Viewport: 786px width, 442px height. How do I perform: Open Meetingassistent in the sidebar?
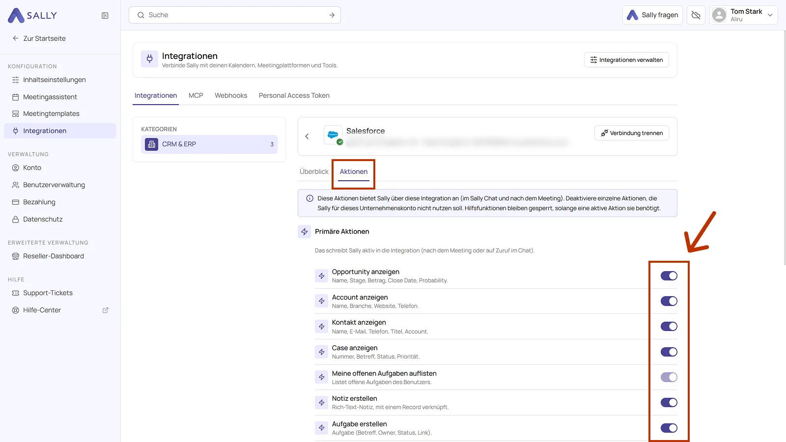click(60, 97)
